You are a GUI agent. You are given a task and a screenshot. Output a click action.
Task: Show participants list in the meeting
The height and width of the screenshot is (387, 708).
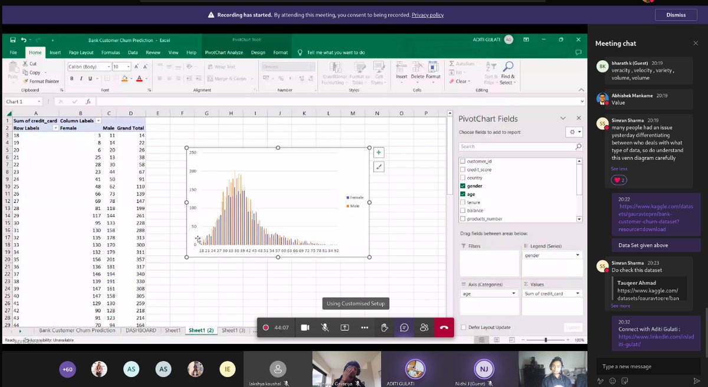[424, 327]
